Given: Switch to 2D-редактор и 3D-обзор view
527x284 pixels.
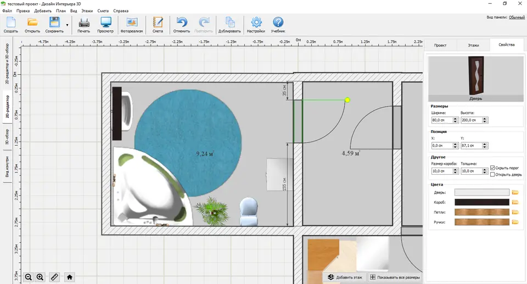Looking at the screenshot, I should point(7,64).
